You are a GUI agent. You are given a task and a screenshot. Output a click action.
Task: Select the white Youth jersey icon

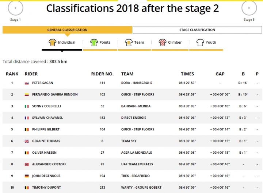coord(200,43)
